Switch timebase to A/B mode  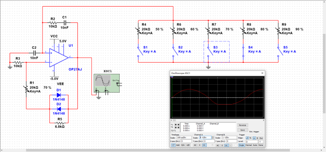pyautogui.click(x=188, y=145)
